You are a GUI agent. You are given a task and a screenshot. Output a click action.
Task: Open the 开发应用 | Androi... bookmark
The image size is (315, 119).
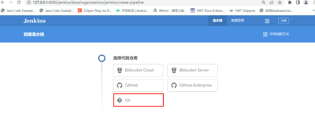click(x=132, y=11)
